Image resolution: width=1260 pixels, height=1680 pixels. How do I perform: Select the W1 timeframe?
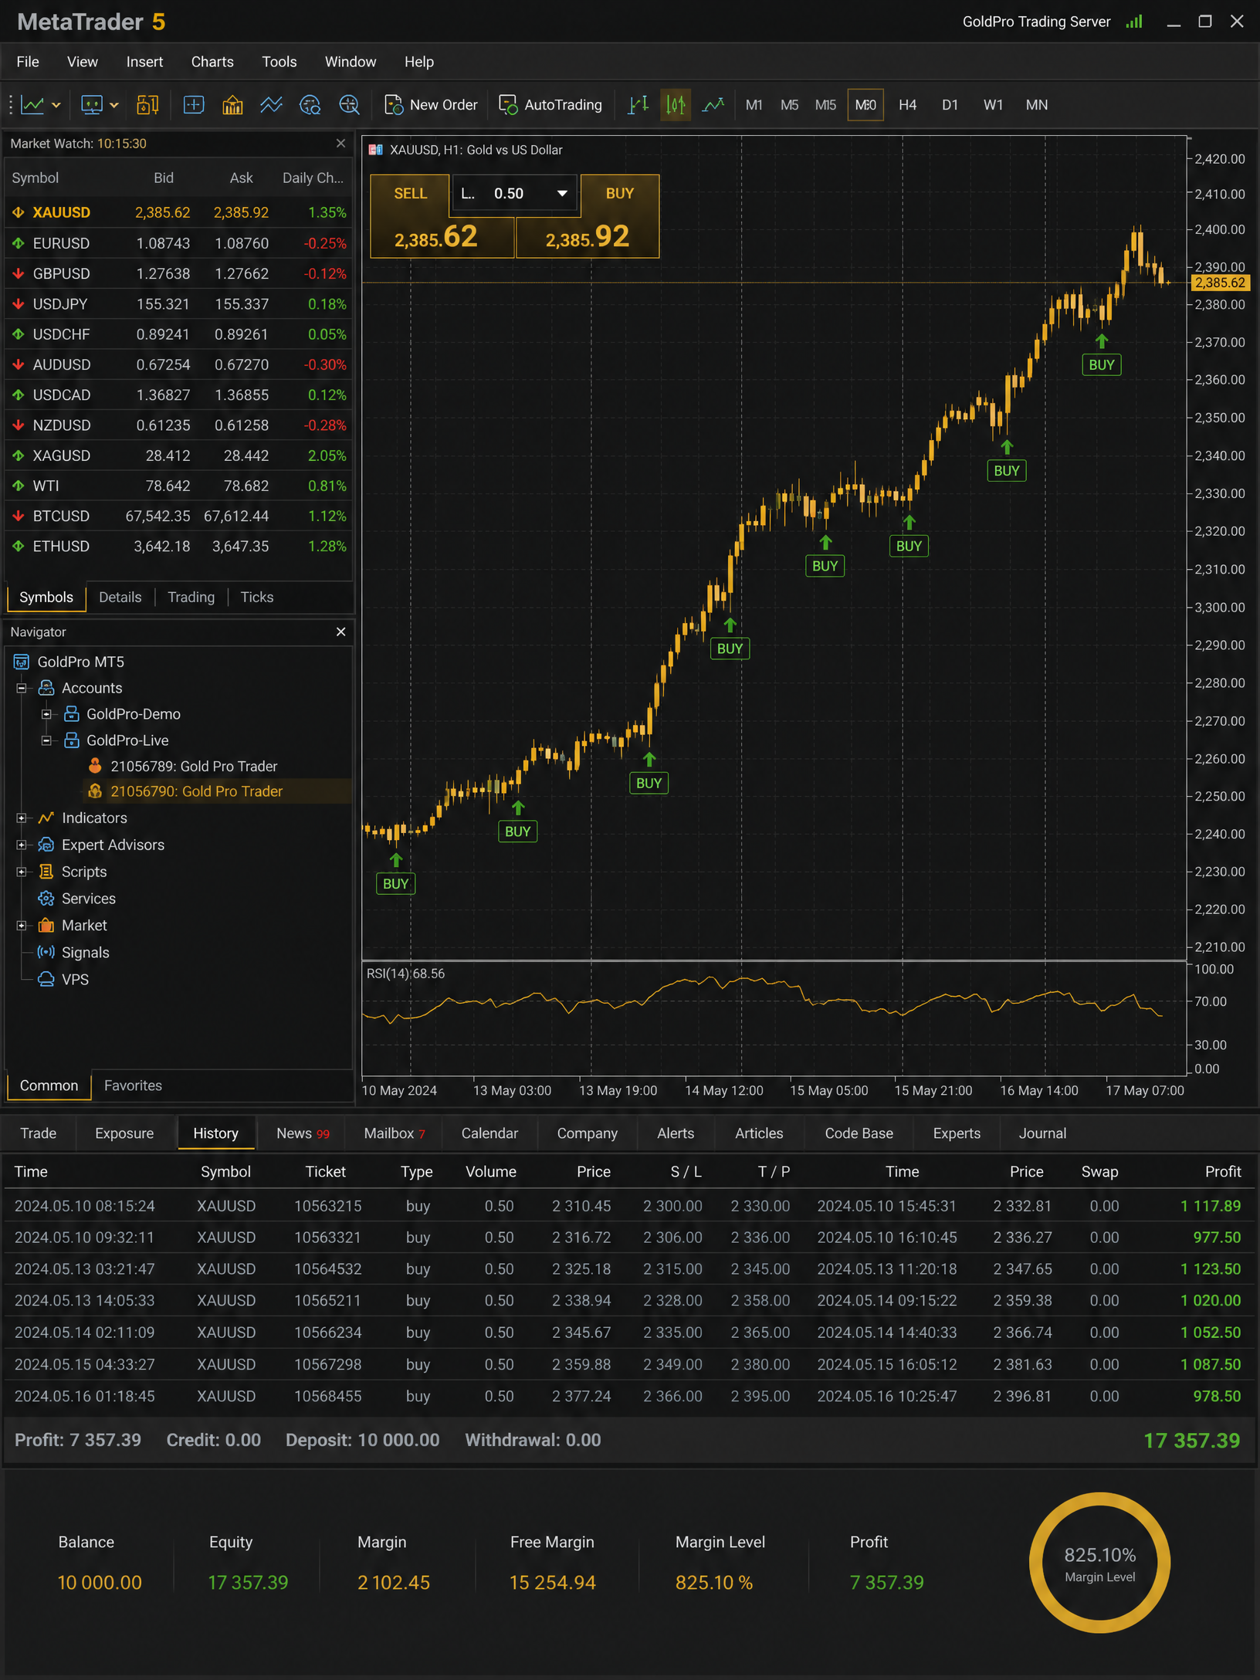point(993,105)
